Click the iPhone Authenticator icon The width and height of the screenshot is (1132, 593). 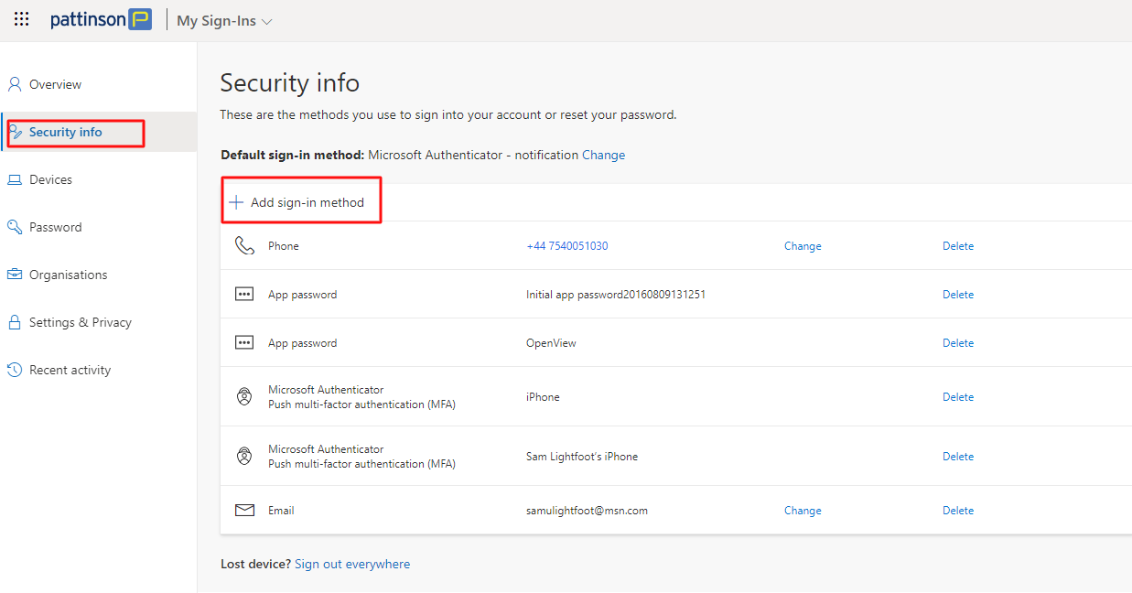pyautogui.click(x=244, y=397)
